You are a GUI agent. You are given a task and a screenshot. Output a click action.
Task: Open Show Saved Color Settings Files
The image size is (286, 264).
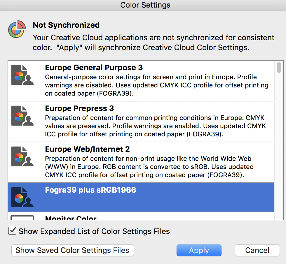[72, 250]
